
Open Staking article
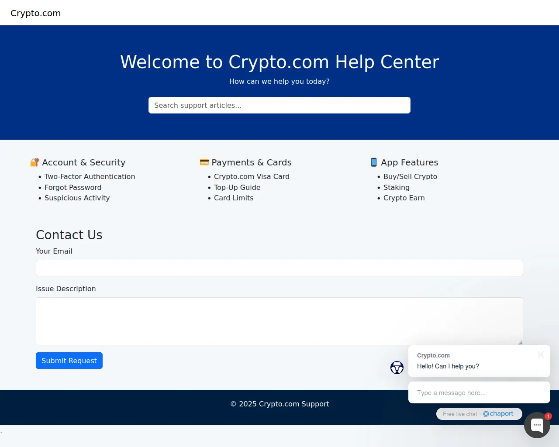(x=397, y=187)
